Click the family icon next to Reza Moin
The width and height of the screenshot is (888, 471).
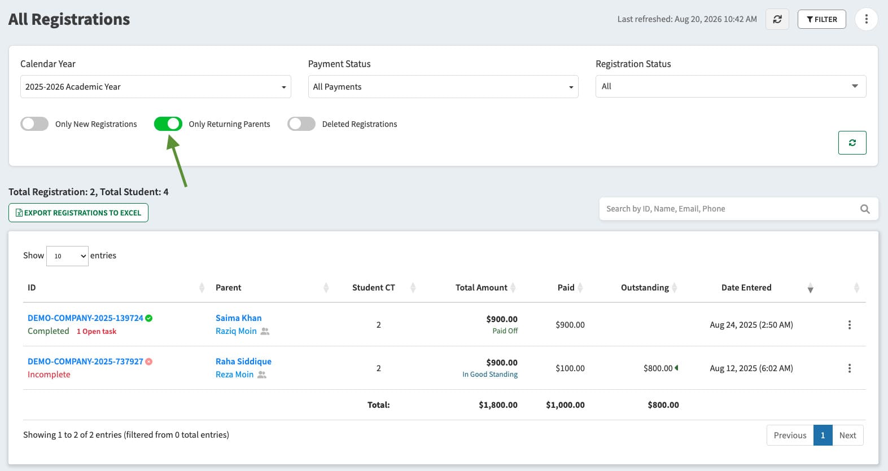coord(261,375)
